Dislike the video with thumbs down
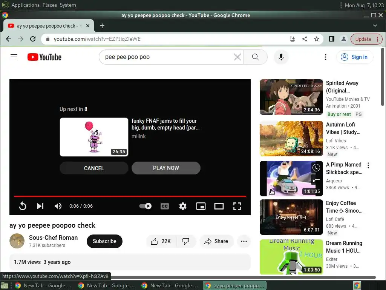386x290 pixels. pos(185,241)
